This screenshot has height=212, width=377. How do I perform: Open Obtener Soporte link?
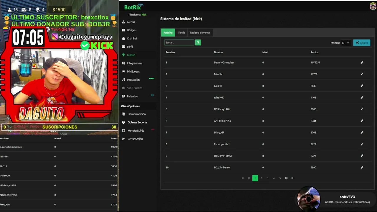[x=137, y=122]
